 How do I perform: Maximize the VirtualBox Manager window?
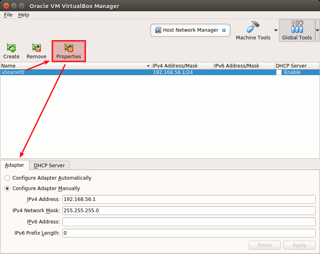coord(21,6)
